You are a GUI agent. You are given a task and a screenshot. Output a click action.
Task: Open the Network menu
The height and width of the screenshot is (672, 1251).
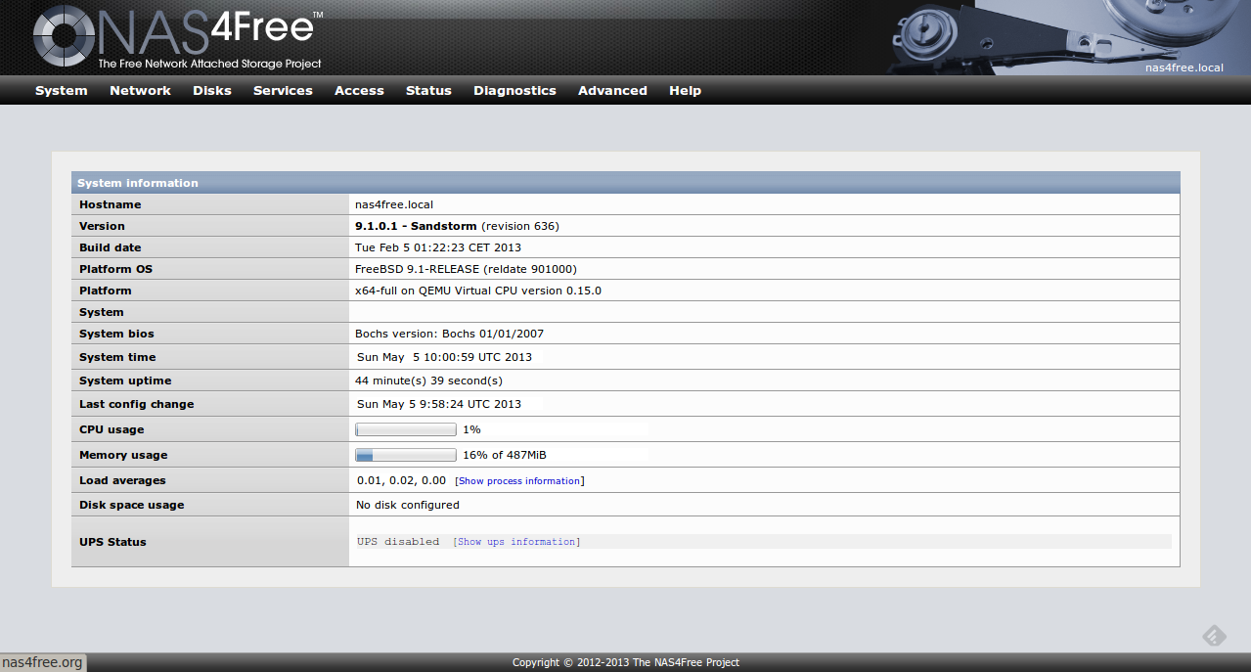pyautogui.click(x=140, y=90)
